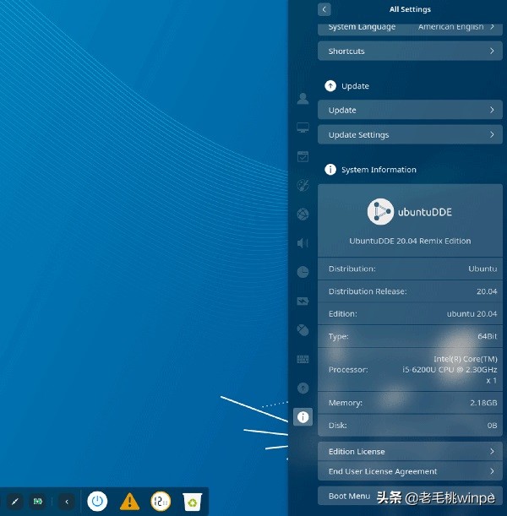Click the 'Disk:' 0B row
This screenshot has width=507, height=516.
coord(410,426)
